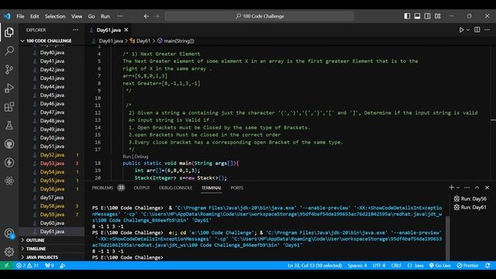Click the 100 Code Challenge search box
This screenshot has height=279, width=496.
click(x=260, y=16)
